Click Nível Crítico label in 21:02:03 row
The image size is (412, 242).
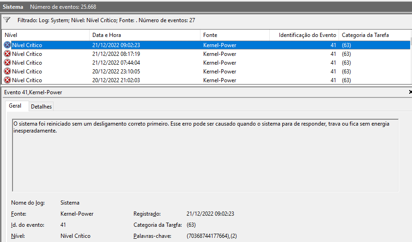pos(27,80)
